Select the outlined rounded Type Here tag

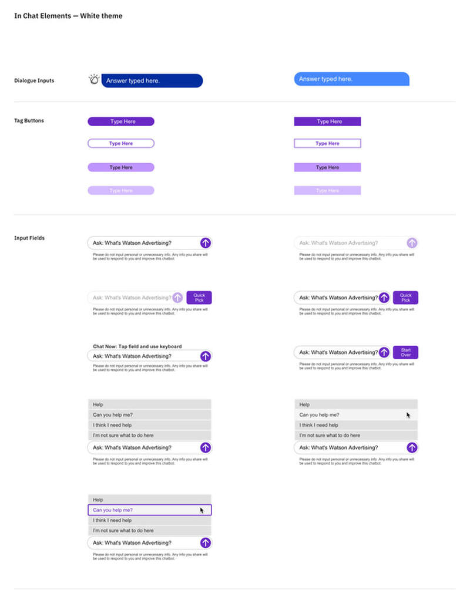(x=121, y=143)
